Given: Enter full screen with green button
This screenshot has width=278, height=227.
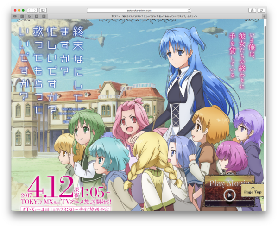Looking at the screenshot, I should coord(23,10).
